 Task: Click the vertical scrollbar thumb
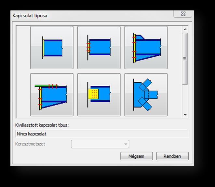185,59
